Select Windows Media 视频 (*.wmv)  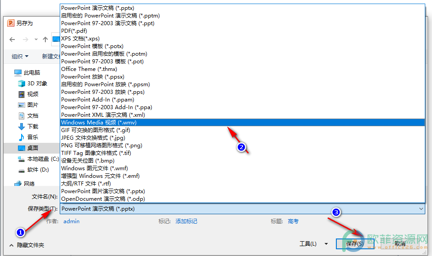tap(242, 122)
